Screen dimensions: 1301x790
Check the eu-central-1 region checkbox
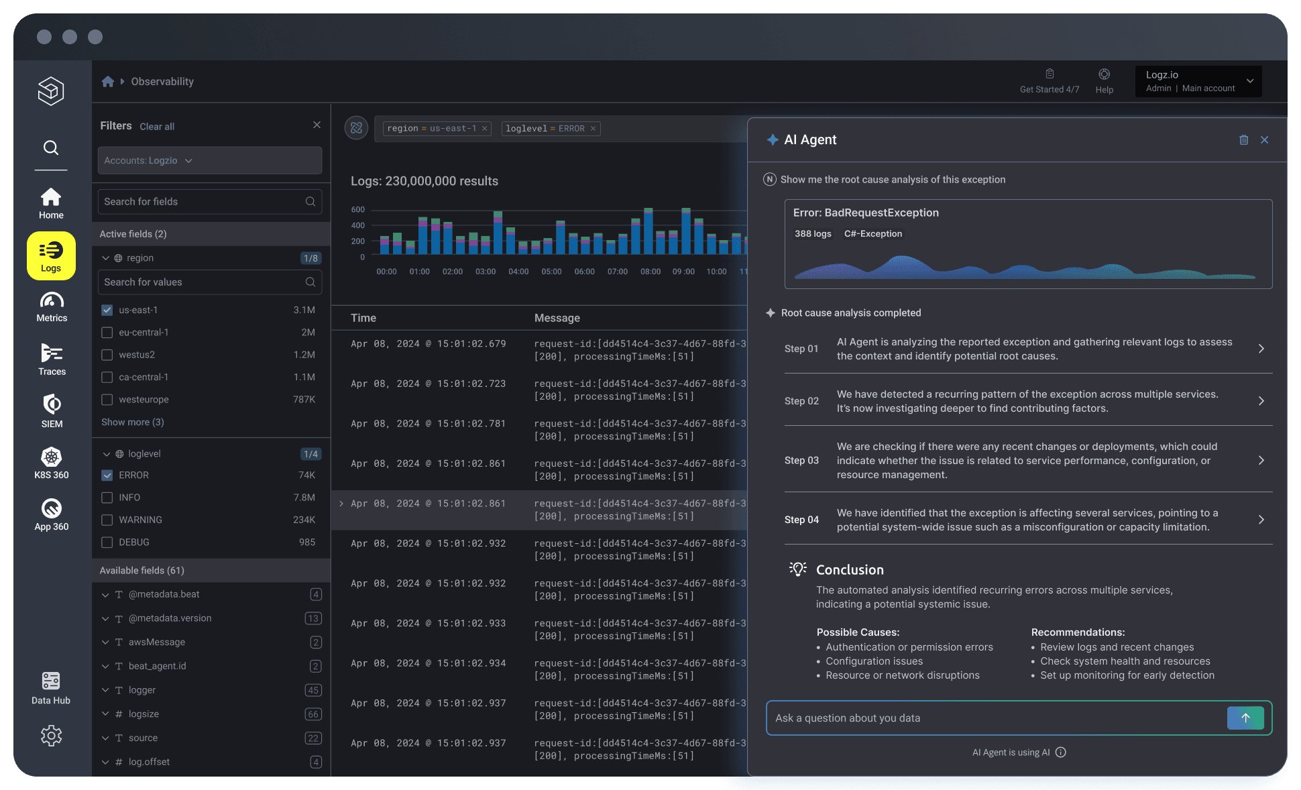107,333
